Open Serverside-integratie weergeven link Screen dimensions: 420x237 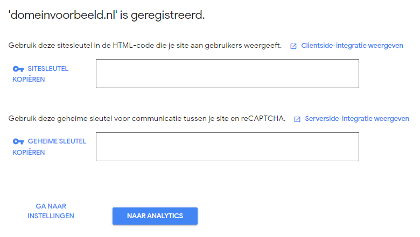coord(356,118)
